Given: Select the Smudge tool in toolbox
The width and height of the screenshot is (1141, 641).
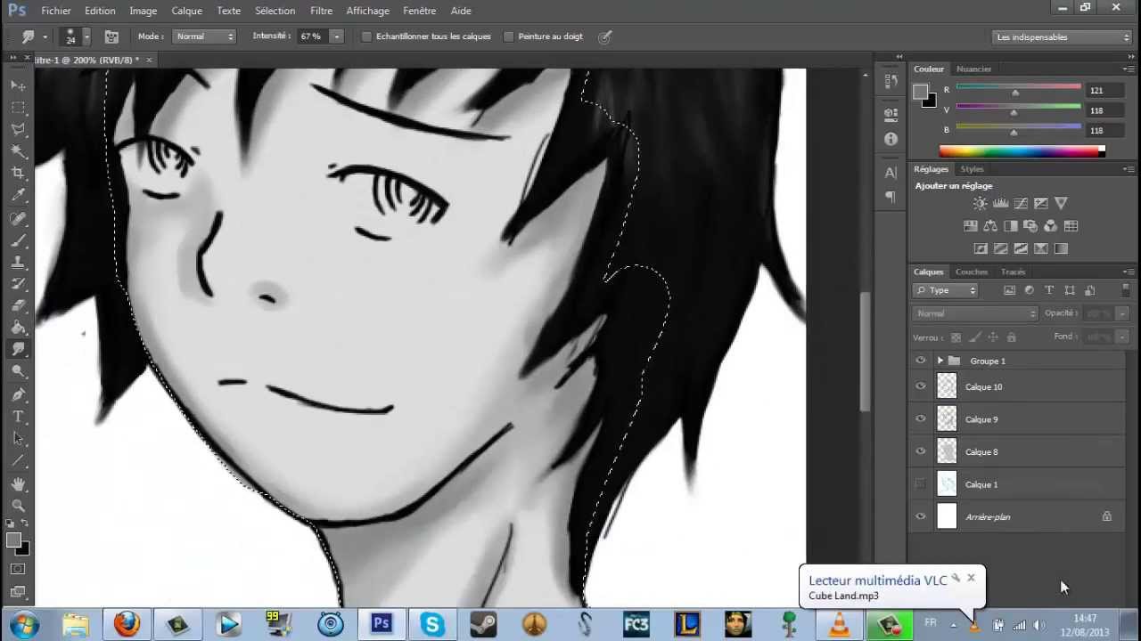Looking at the screenshot, I should click(x=18, y=350).
